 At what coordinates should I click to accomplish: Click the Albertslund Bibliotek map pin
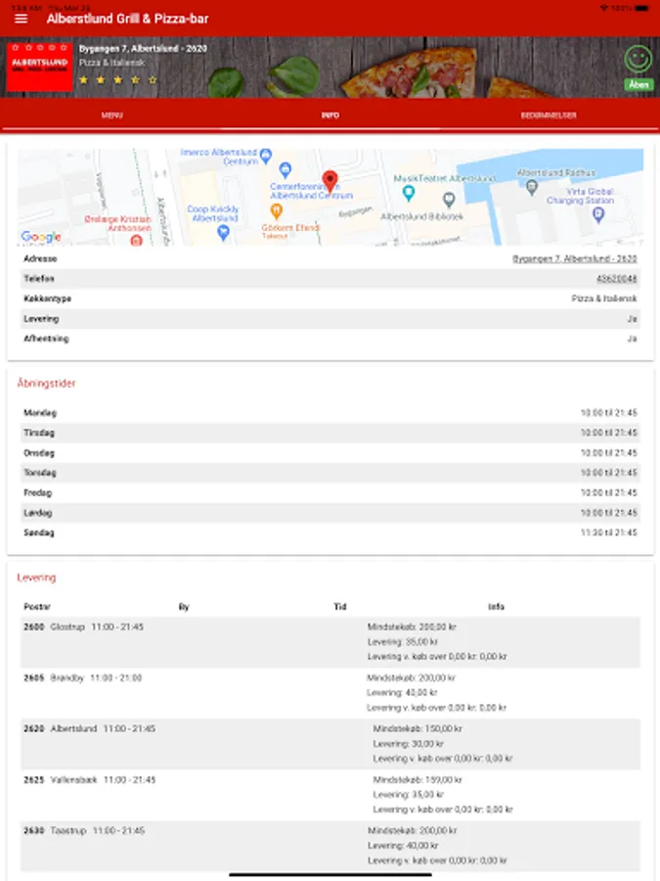449,200
